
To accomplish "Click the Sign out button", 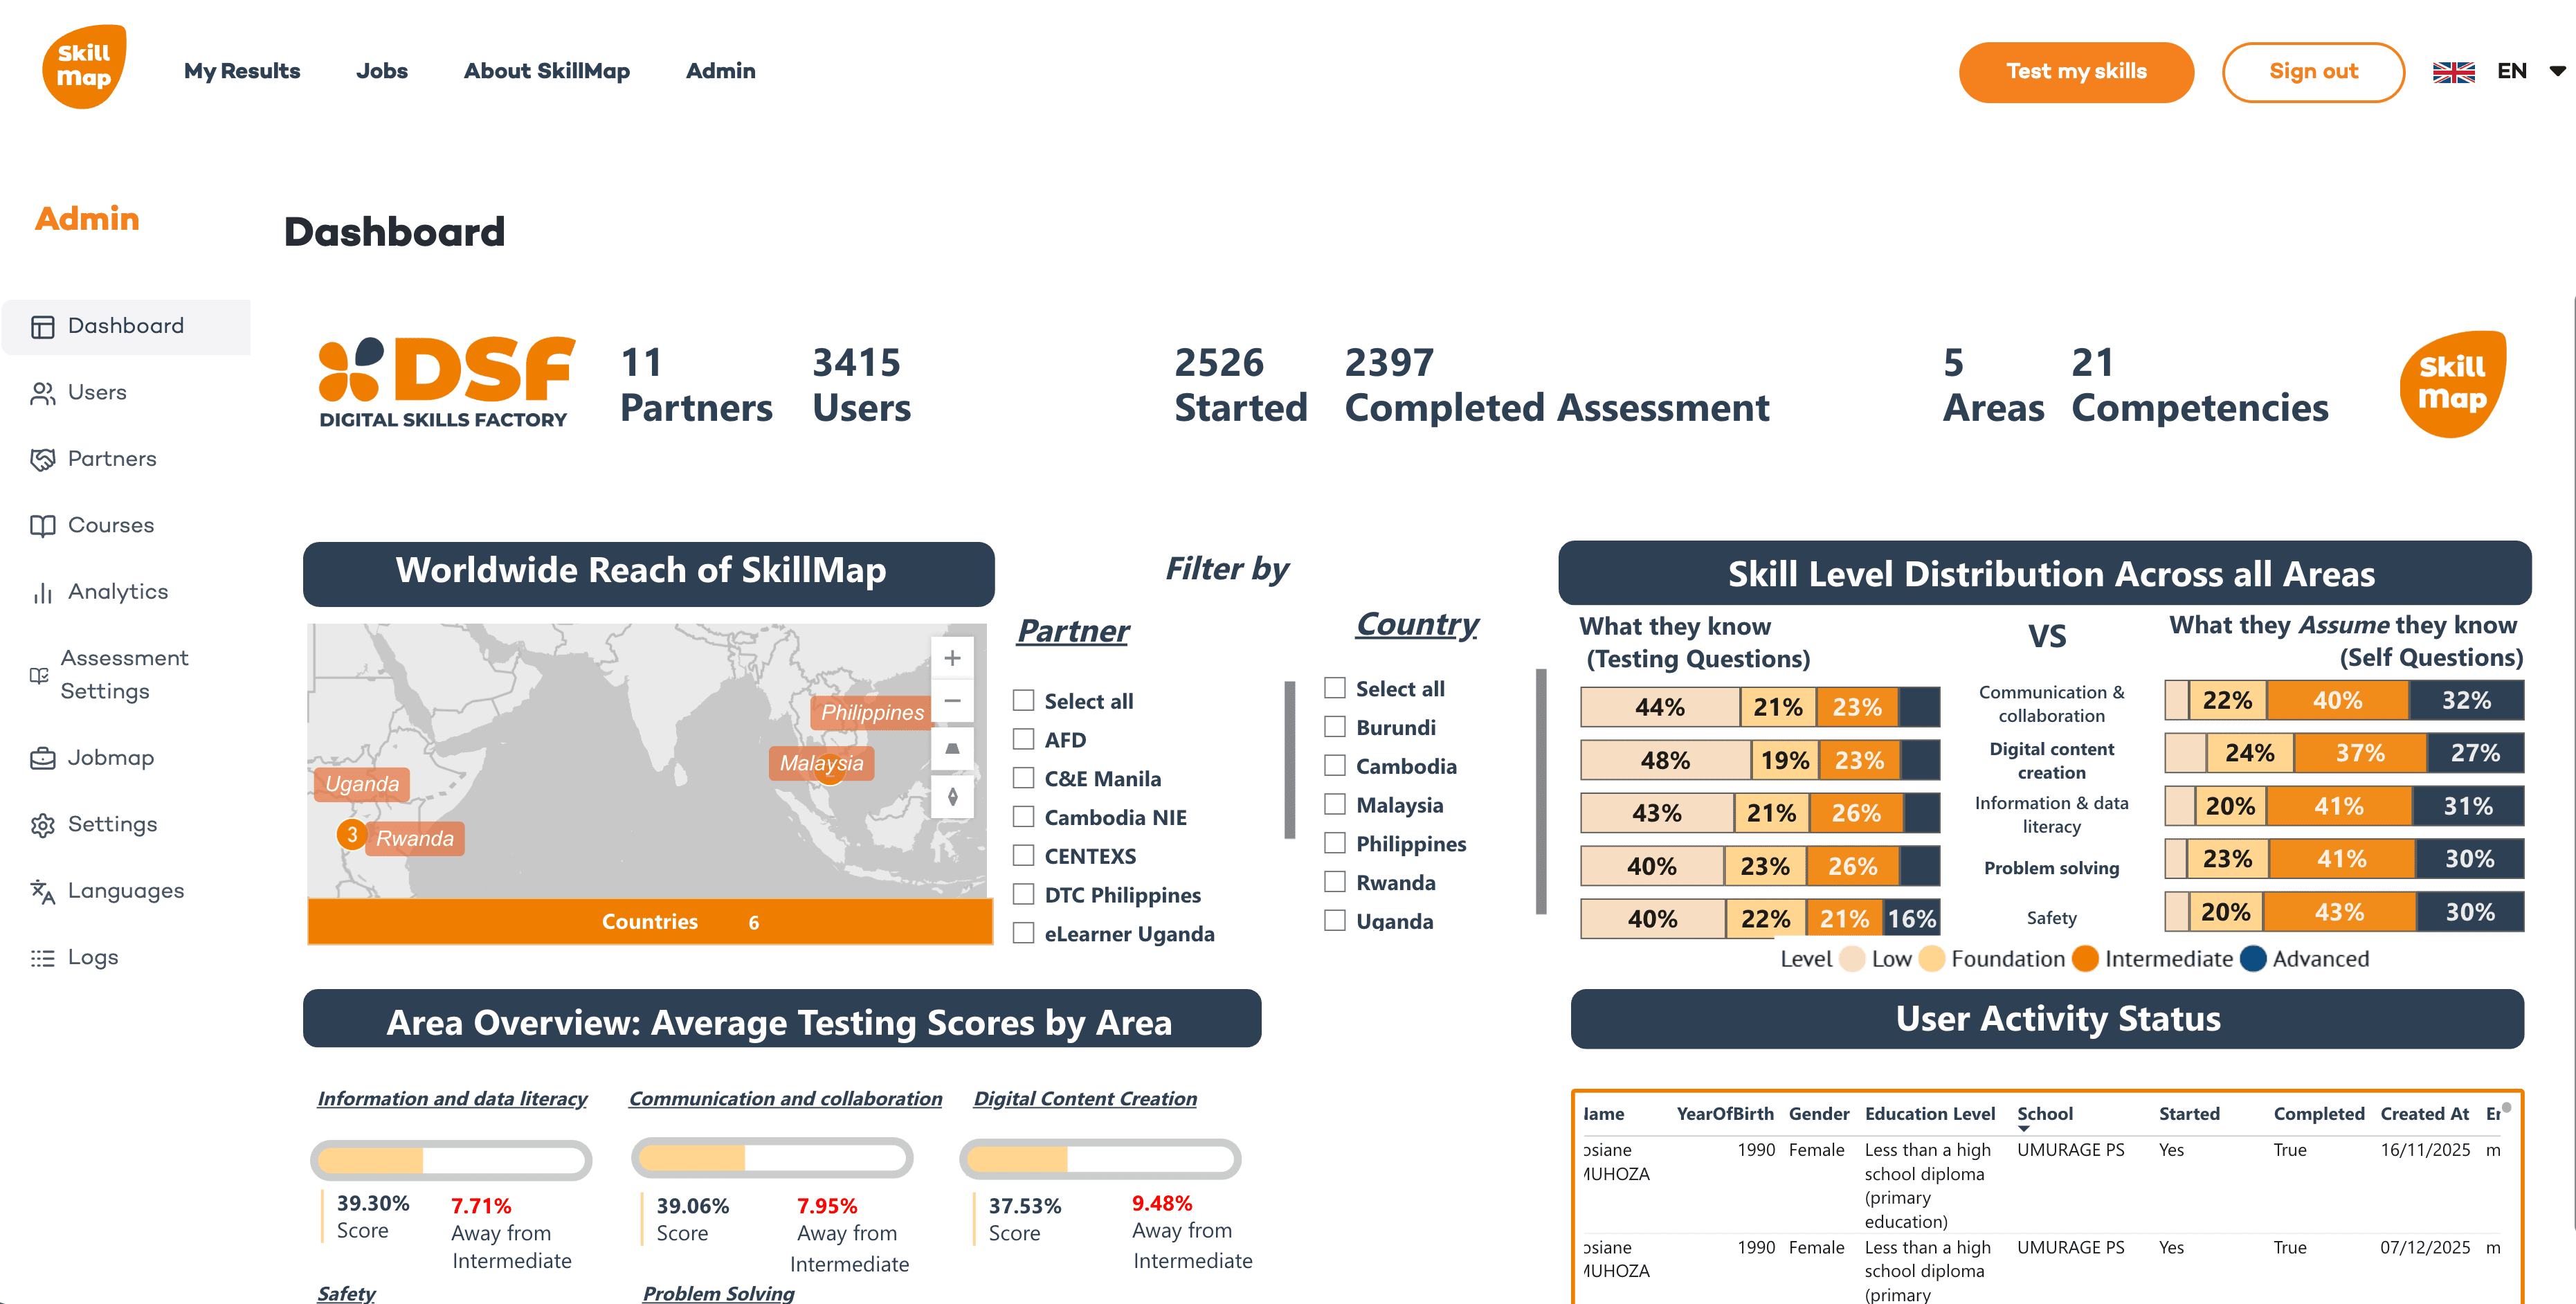I will tap(2313, 71).
